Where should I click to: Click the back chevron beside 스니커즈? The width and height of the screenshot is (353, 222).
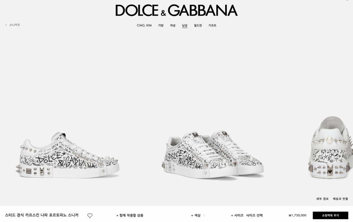[x=6, y=25]
